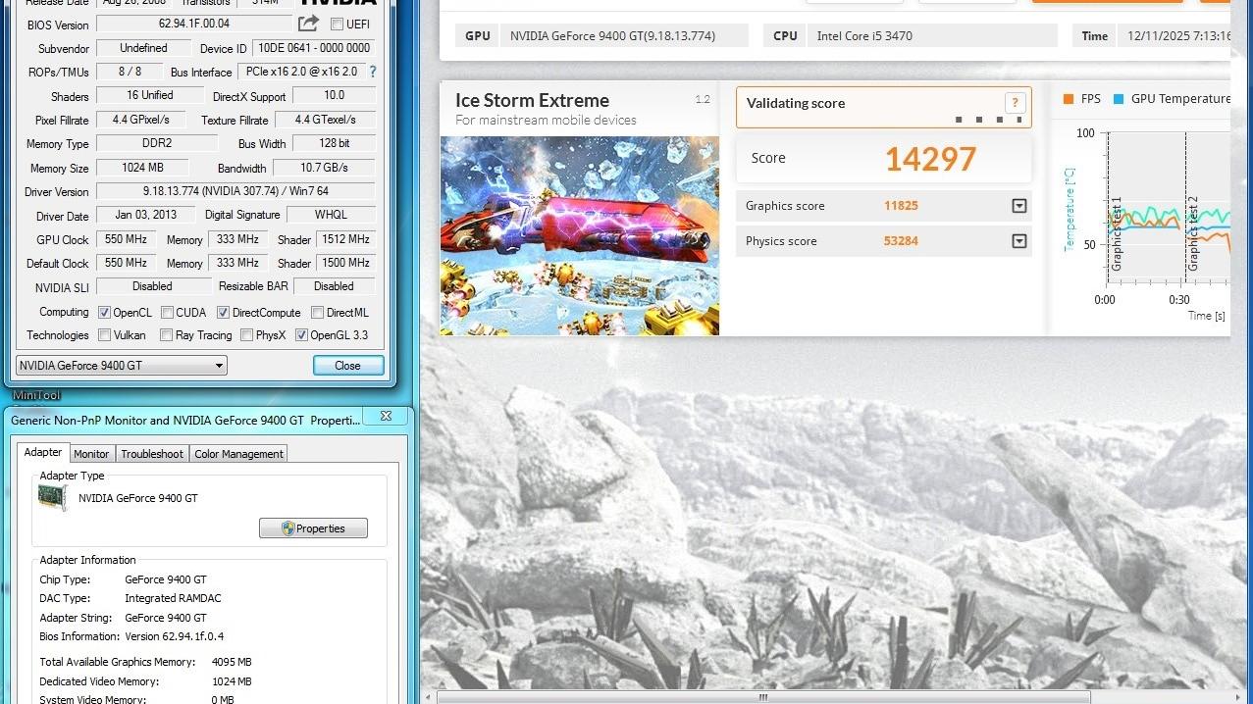Click the adapter Properties button

pyautogui.click(x=313, y=528)
